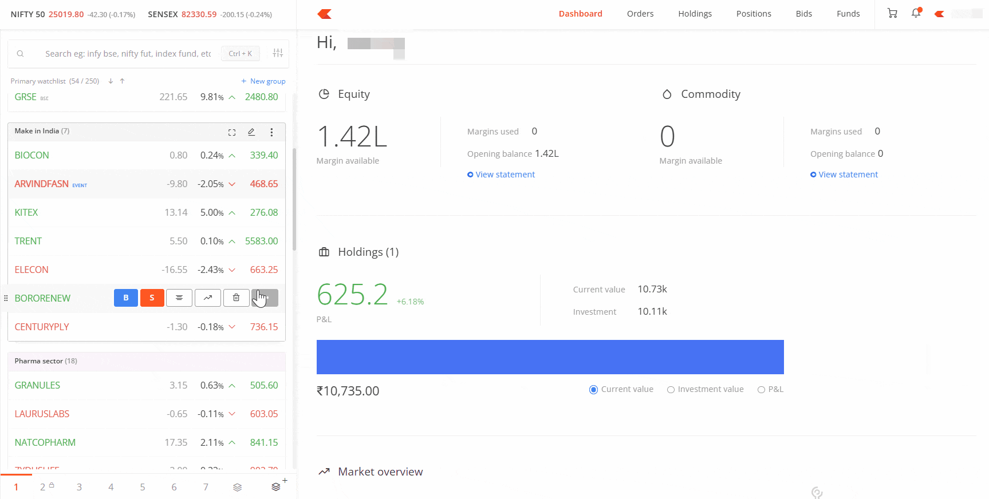989x499 pixels.
Task: Select the CENTURYPLY watchlist row
Action: coord(147,327)
